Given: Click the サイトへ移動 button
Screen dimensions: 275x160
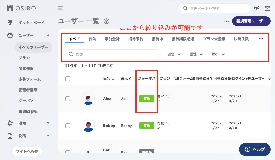Looking at the screenshot, I should click(x=27, y=151).
